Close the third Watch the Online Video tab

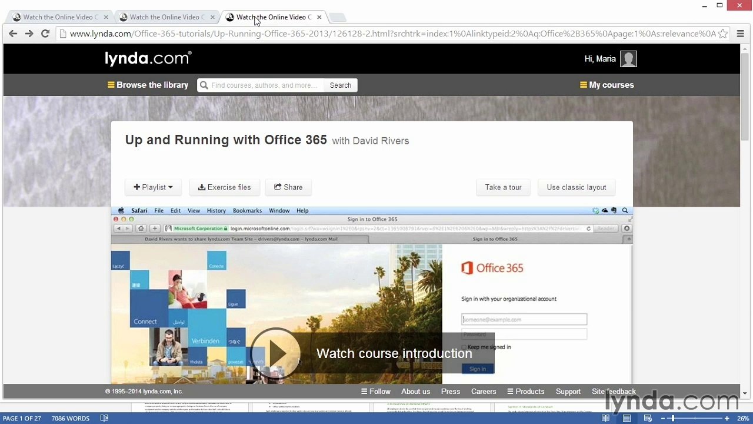[x=319, y=17]
